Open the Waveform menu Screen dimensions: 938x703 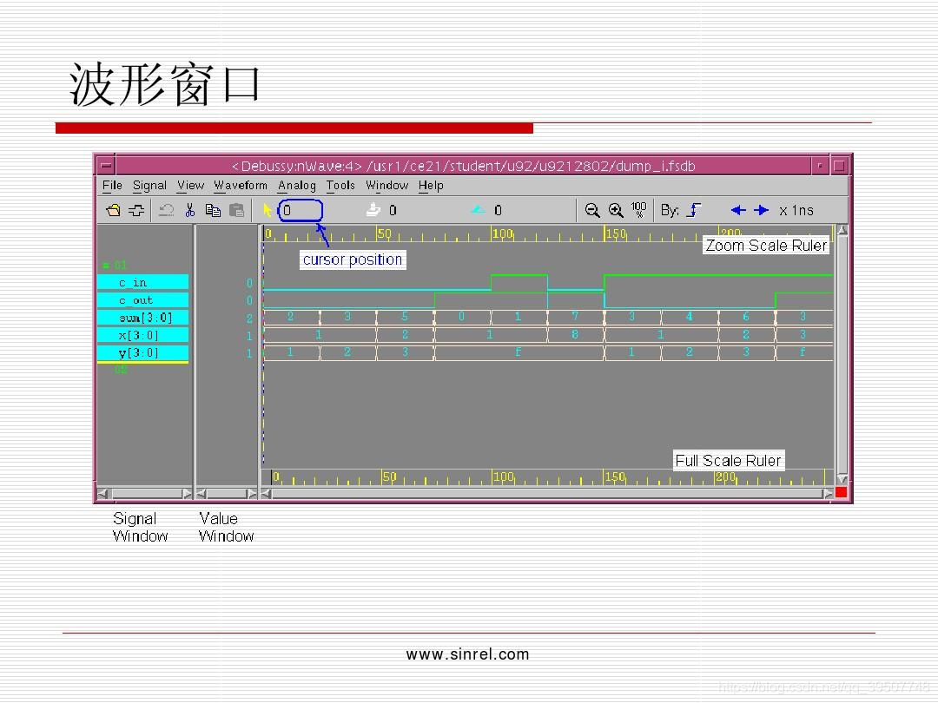pos(241,186)
